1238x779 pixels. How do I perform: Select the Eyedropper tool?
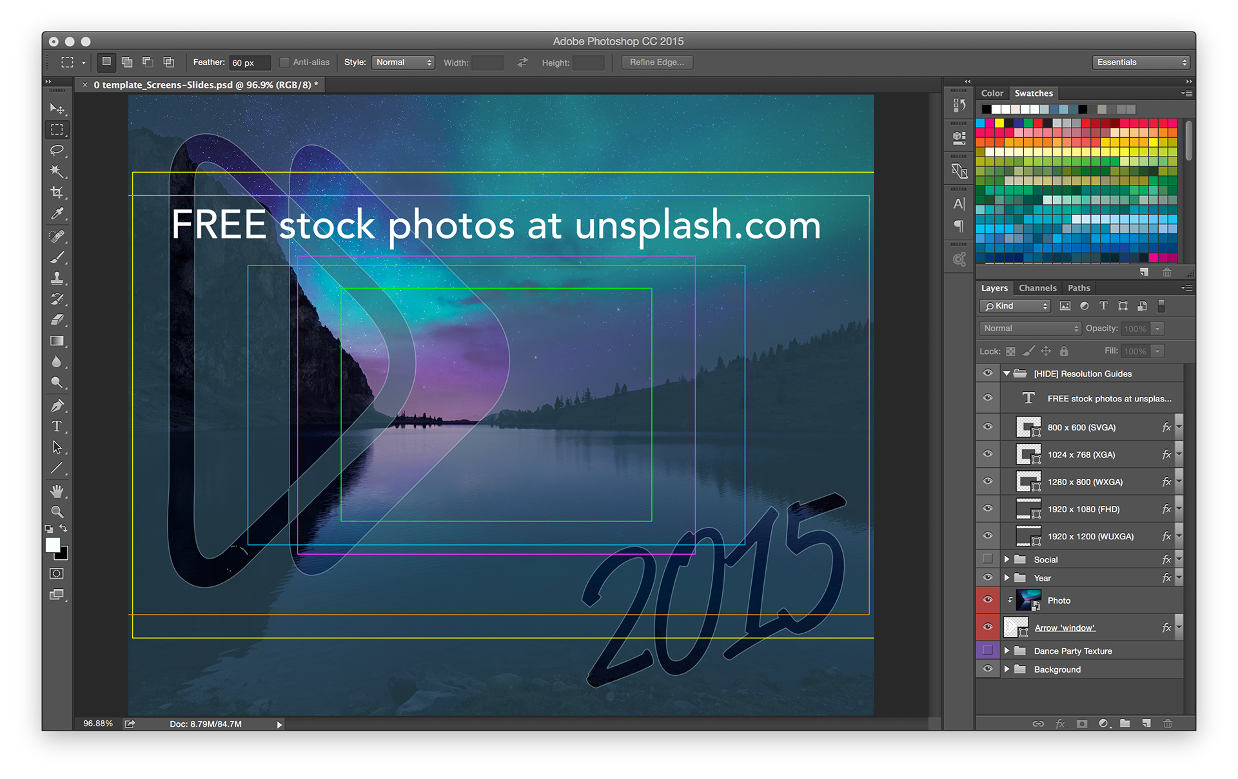tap(57, 213)
